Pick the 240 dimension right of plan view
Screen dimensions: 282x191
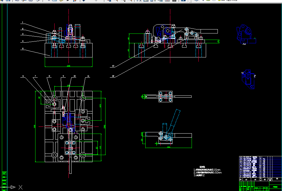tap(105, 127)
